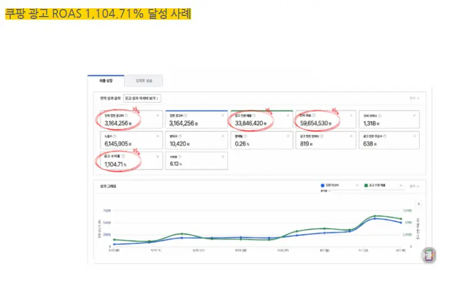Close the 0.26% metric card
Viewport: 474px width, 291px height.
point(288,136)
